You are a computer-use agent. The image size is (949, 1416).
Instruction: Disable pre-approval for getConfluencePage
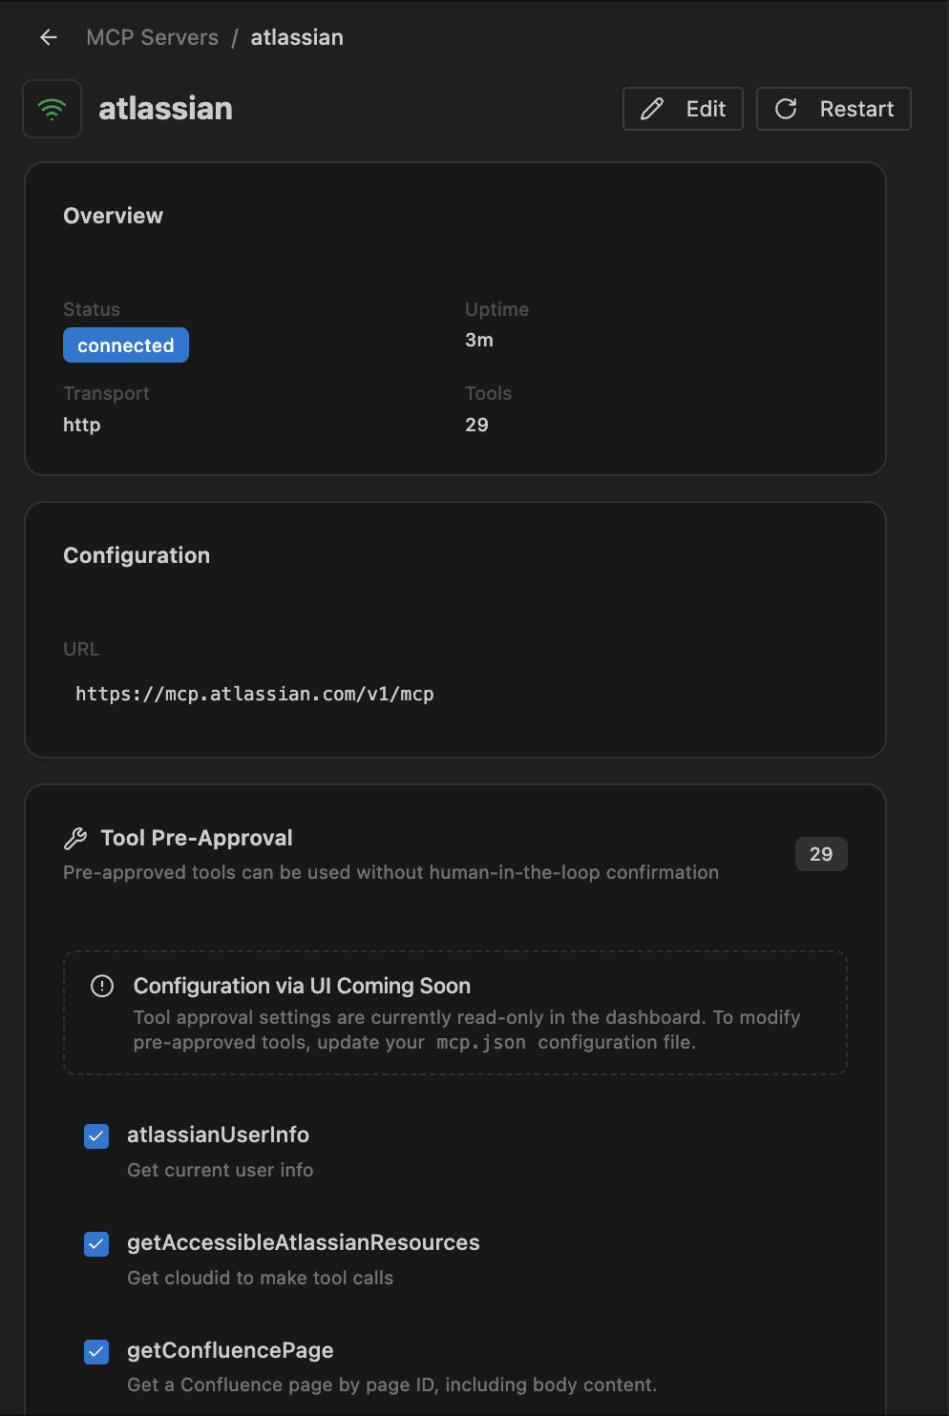(x=95, y=1351)
